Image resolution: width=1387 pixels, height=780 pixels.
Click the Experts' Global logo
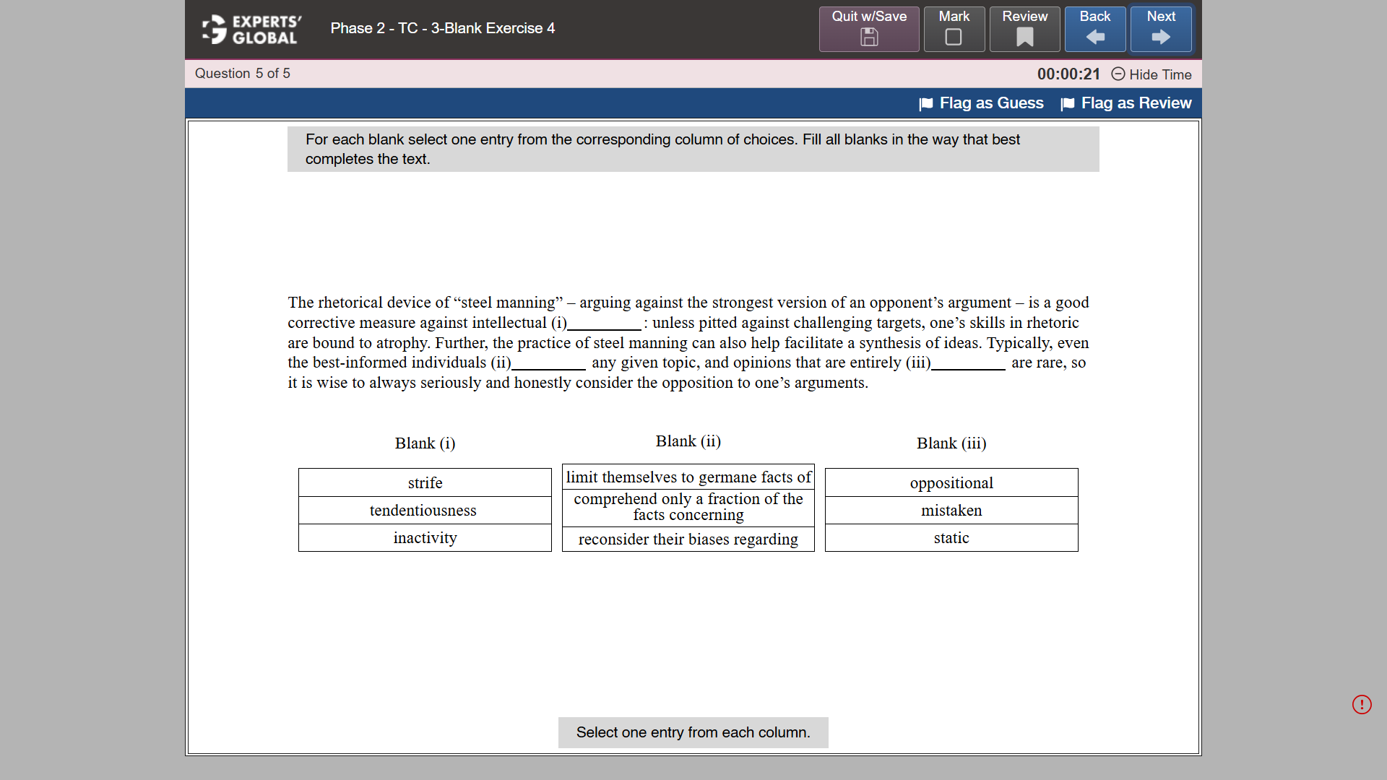click(249, 29)
